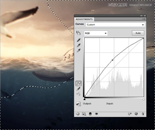
Task: Reset curves to adjustment defaults
Action: click(x=136, y=114)
